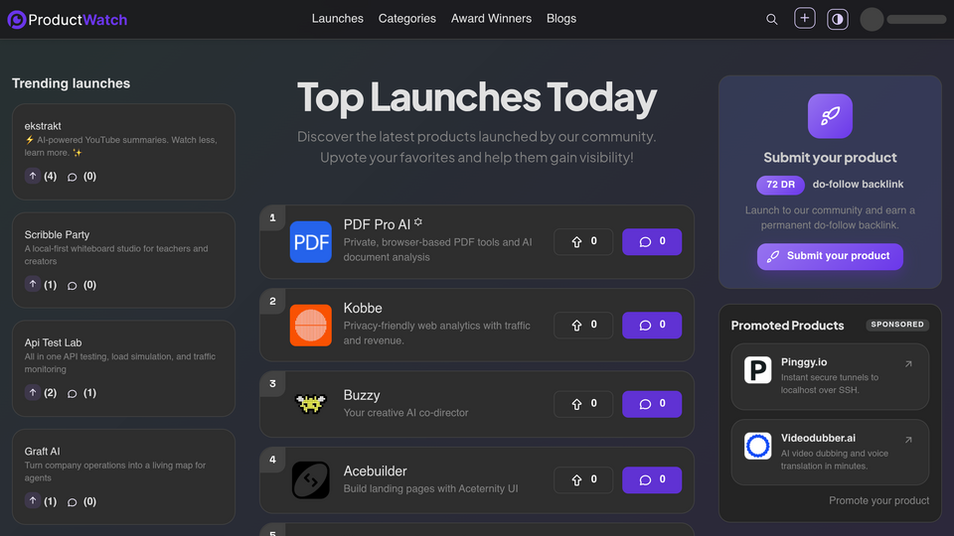This screenshot has height=536, width=954.
Task: Upvote Api Test Lab trending card
Action: click(33, 392)
